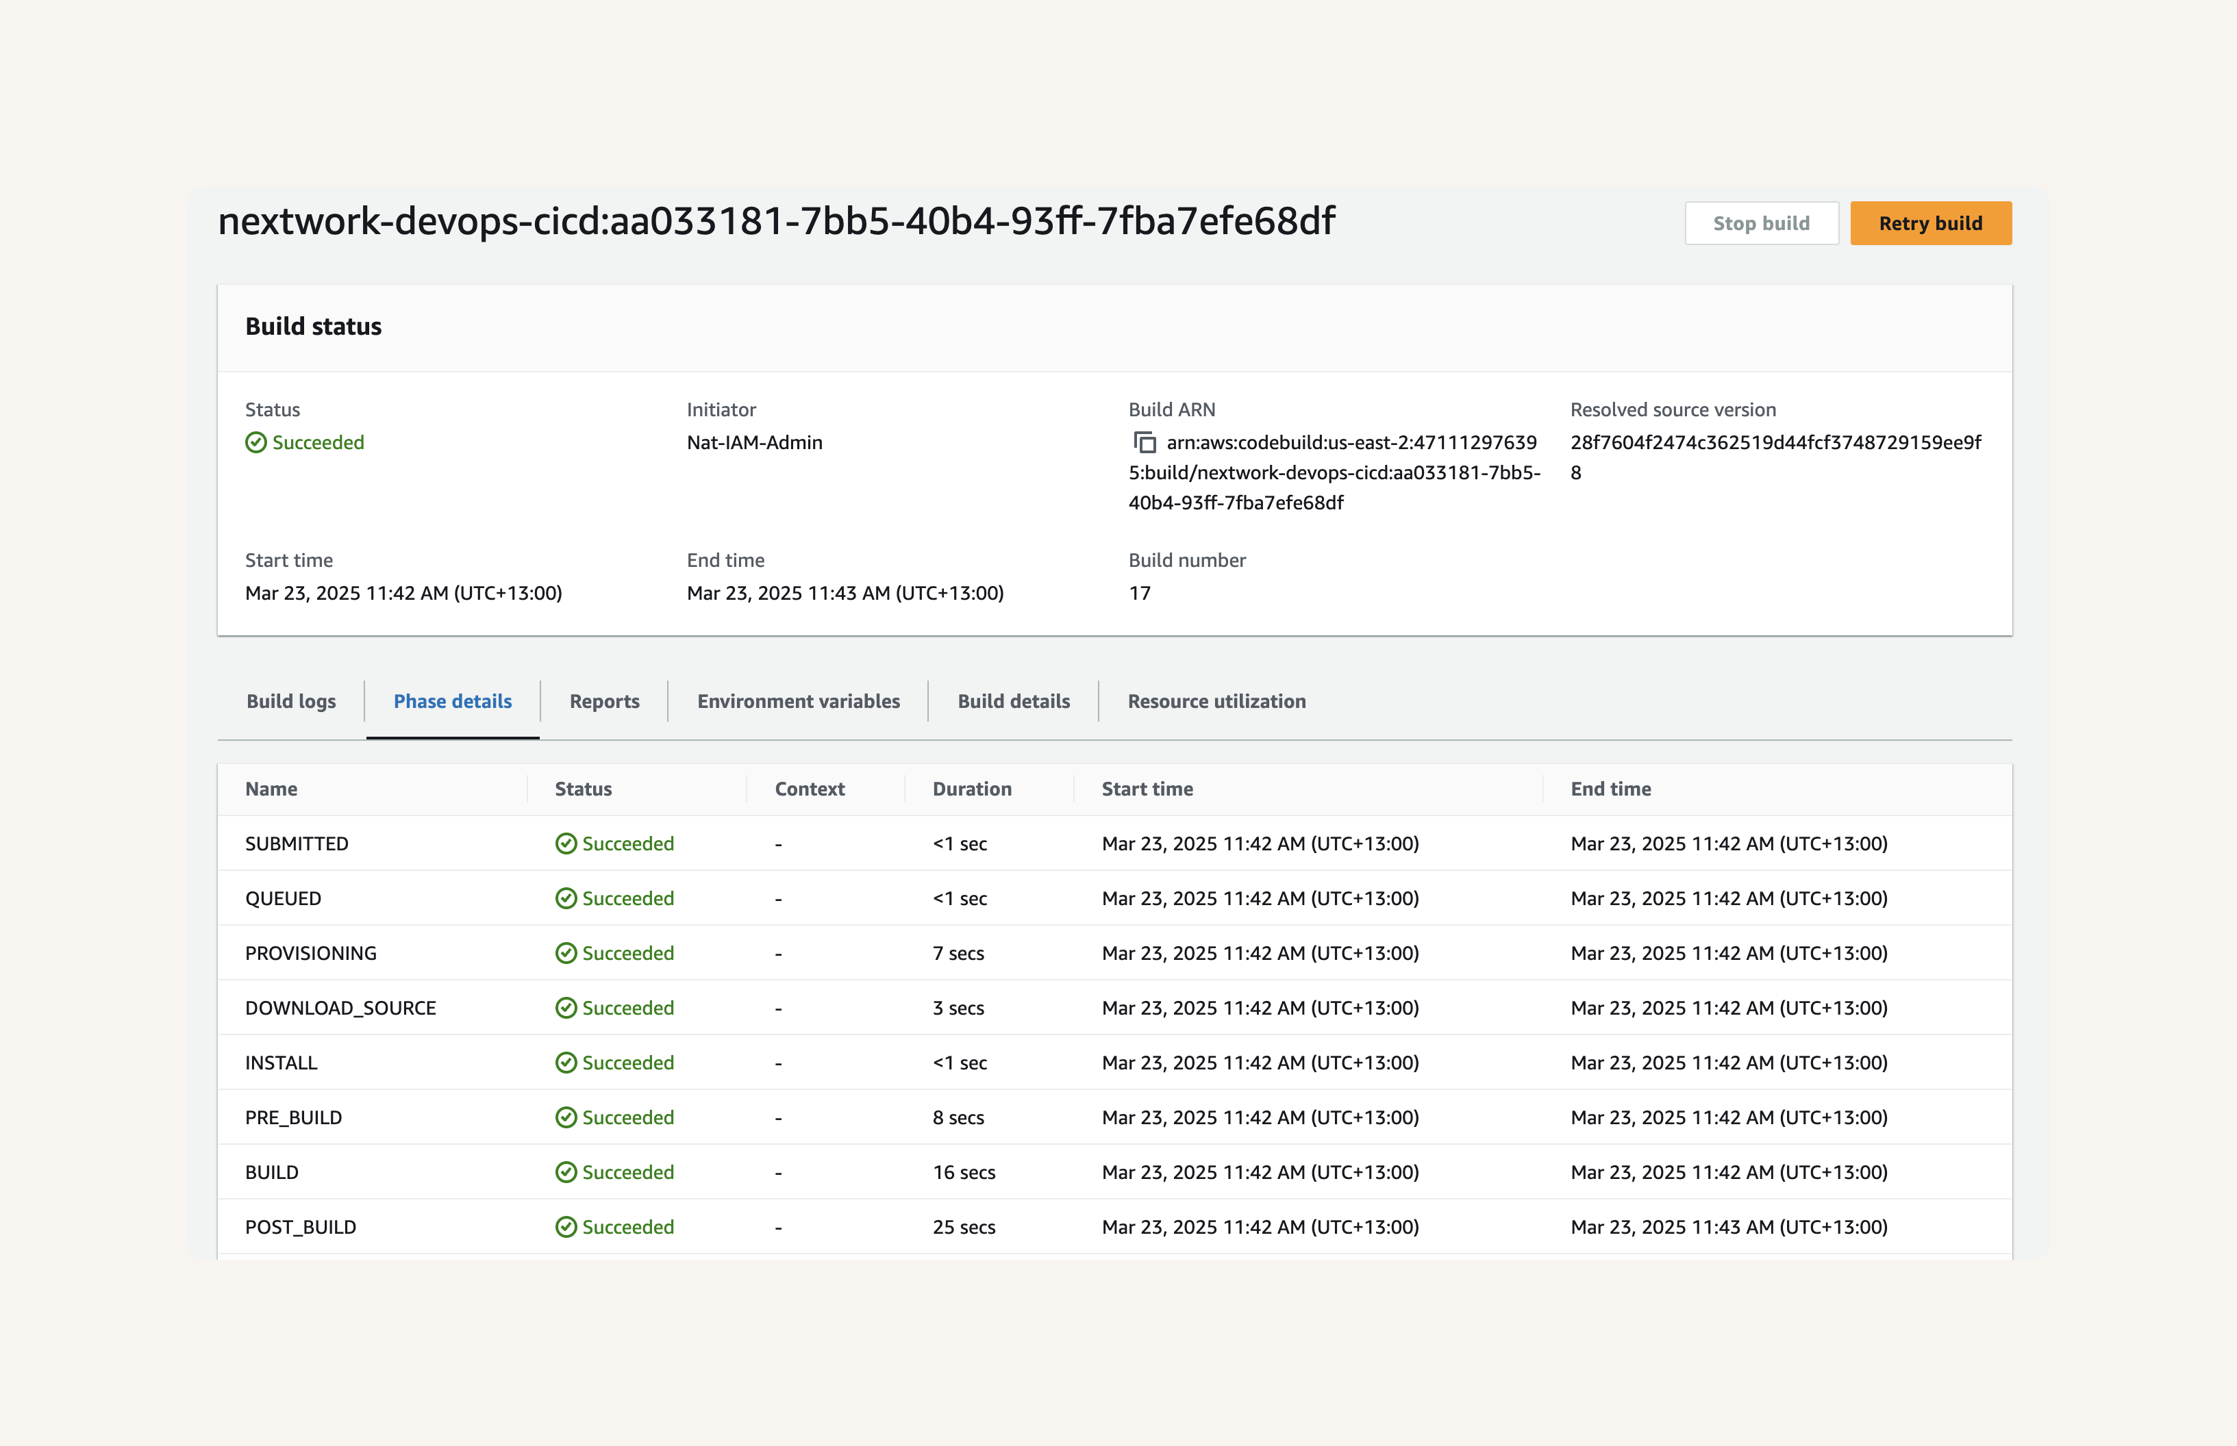Click the DOWNLOAD_SOURCE phase name
Viewport: 2237px width, 1446px height.
[341, 1008]
